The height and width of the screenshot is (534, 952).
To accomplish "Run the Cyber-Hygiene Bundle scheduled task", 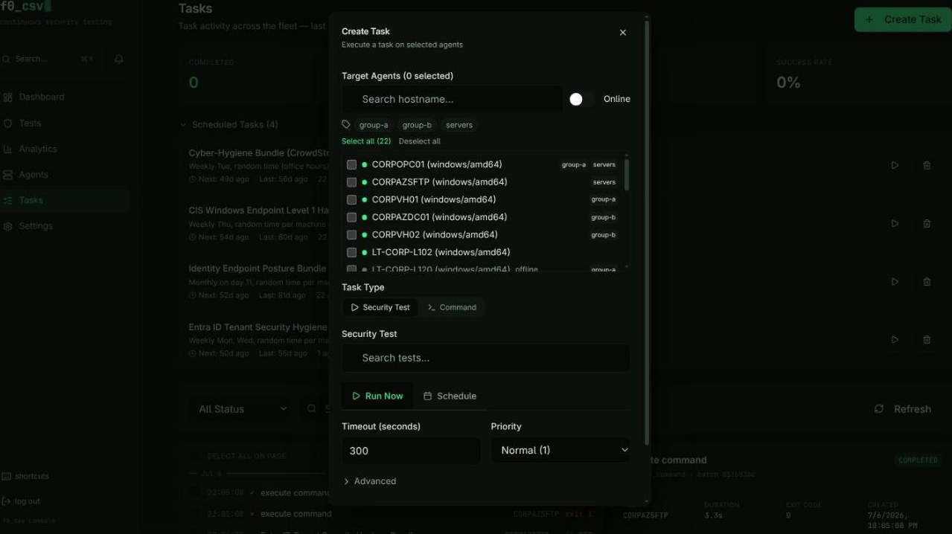I will pyautogui.click(x=895, y=165).
